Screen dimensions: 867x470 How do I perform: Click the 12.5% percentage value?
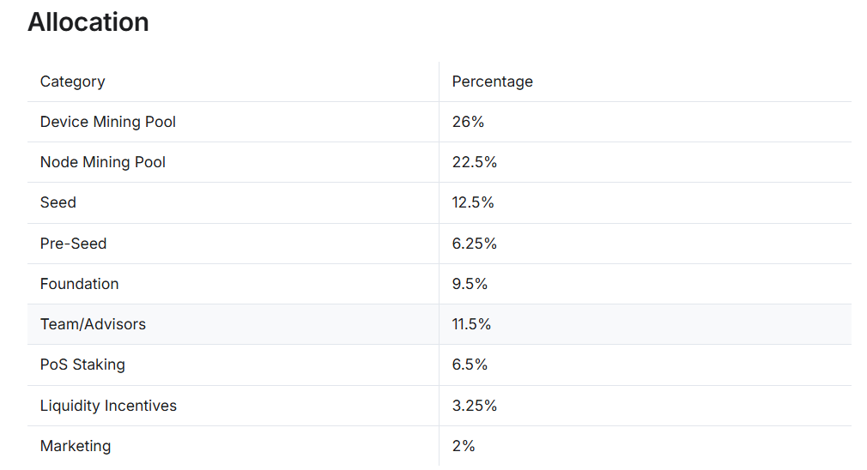click(x=473, y=202)
